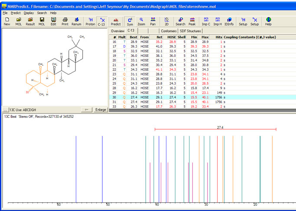
Task: Click the 2D toolbar icon
Action: point(167,21)
